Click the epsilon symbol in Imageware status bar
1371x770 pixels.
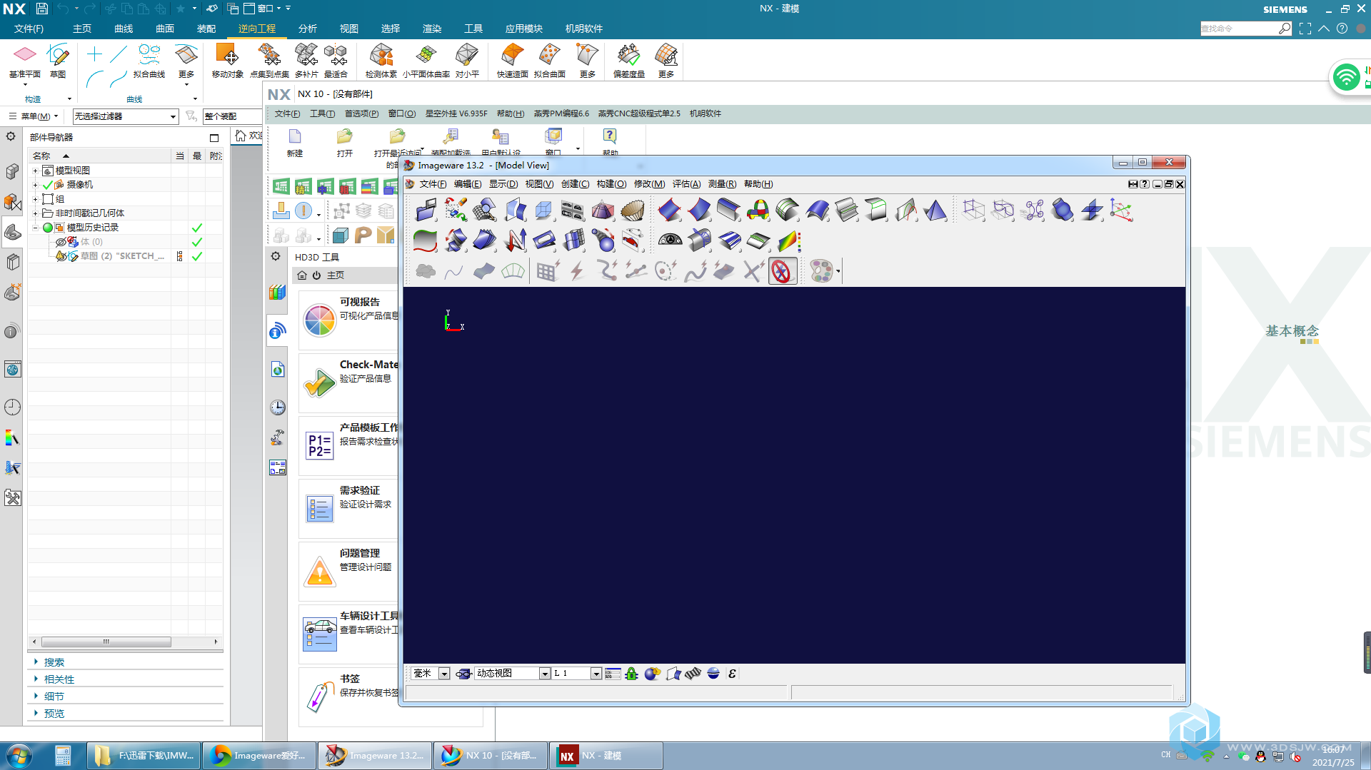pos(732,674)
